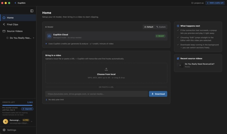
Task: Focus the paste URL input field
Action: point(97,94)
